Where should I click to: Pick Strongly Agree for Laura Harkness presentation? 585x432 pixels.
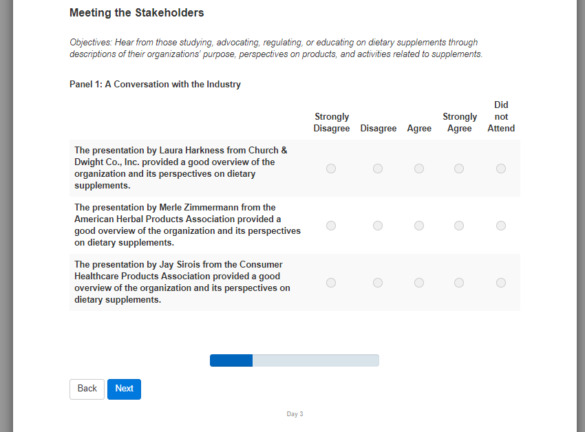coord(459,169)
